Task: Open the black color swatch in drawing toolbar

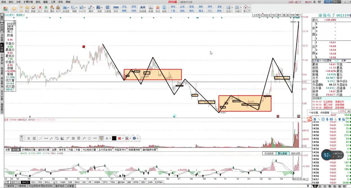Action: point(114,138)
